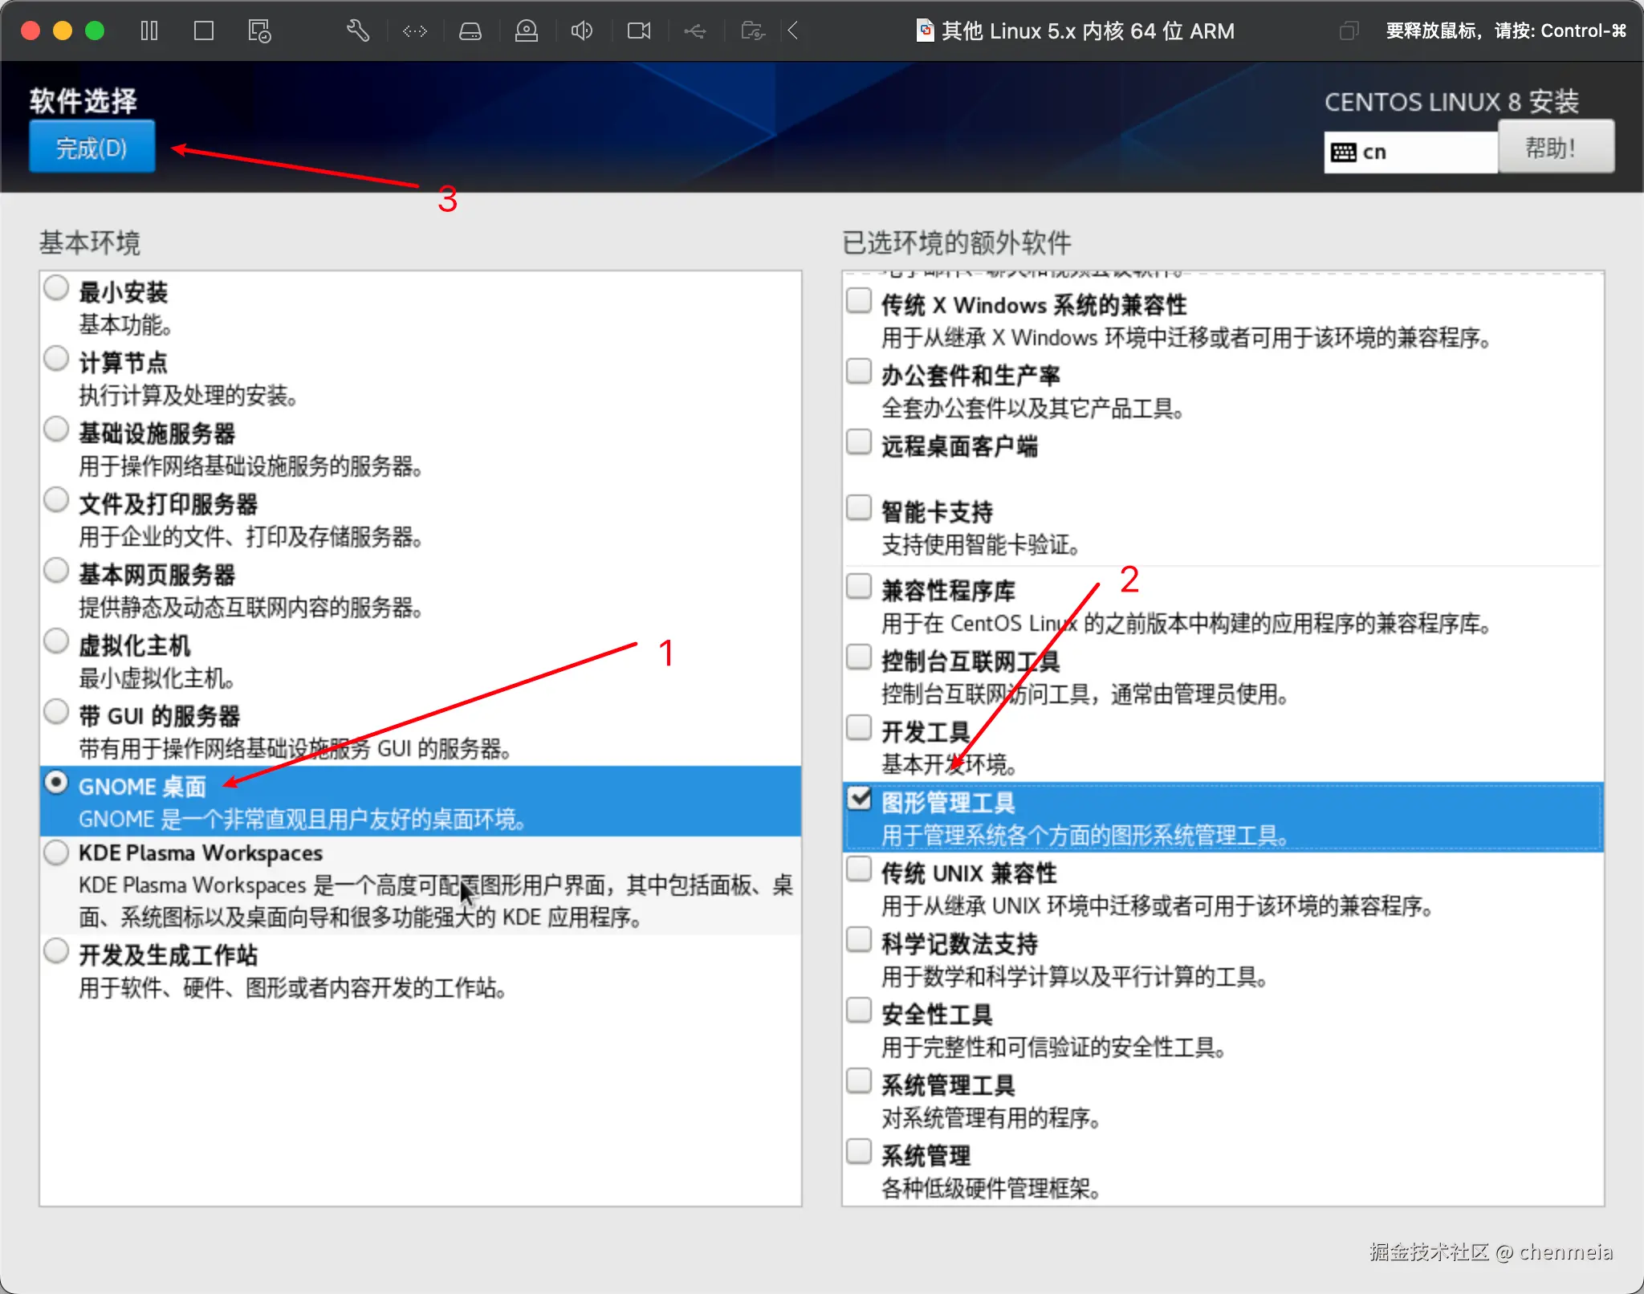Pause the virtual machine

click(149, 31)
